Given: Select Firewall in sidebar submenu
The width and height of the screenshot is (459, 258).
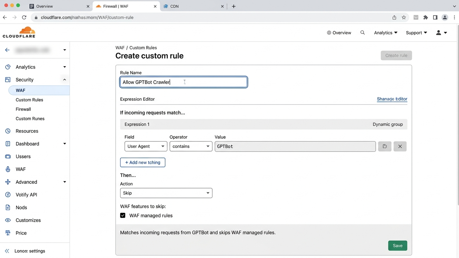Looking at the screenshot, I should coord(23,109).
